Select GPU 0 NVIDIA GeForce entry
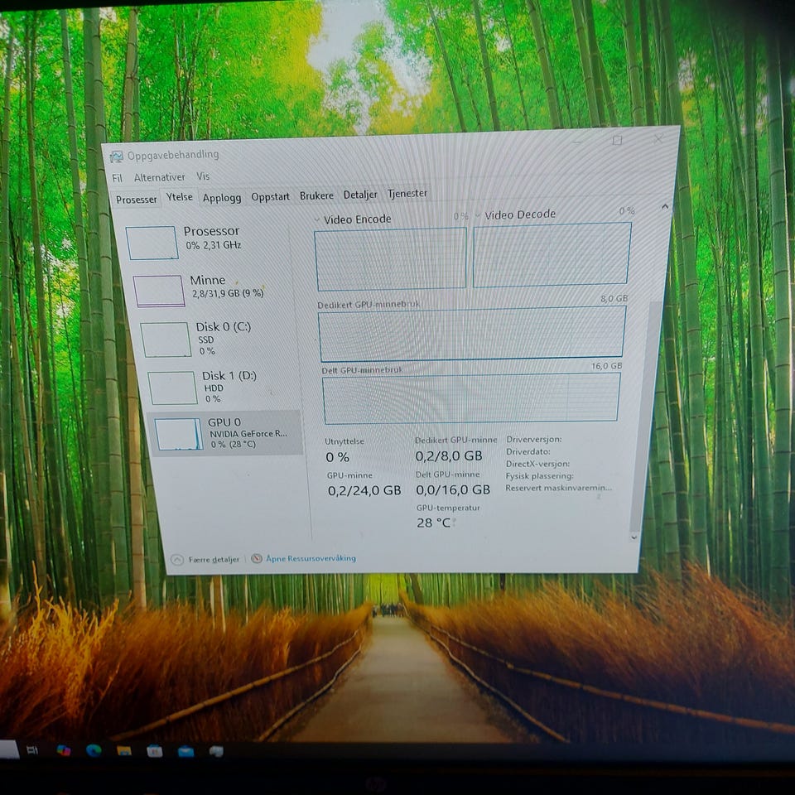The height and width of the screenshot is (795, 795). (x=226, y=433)
